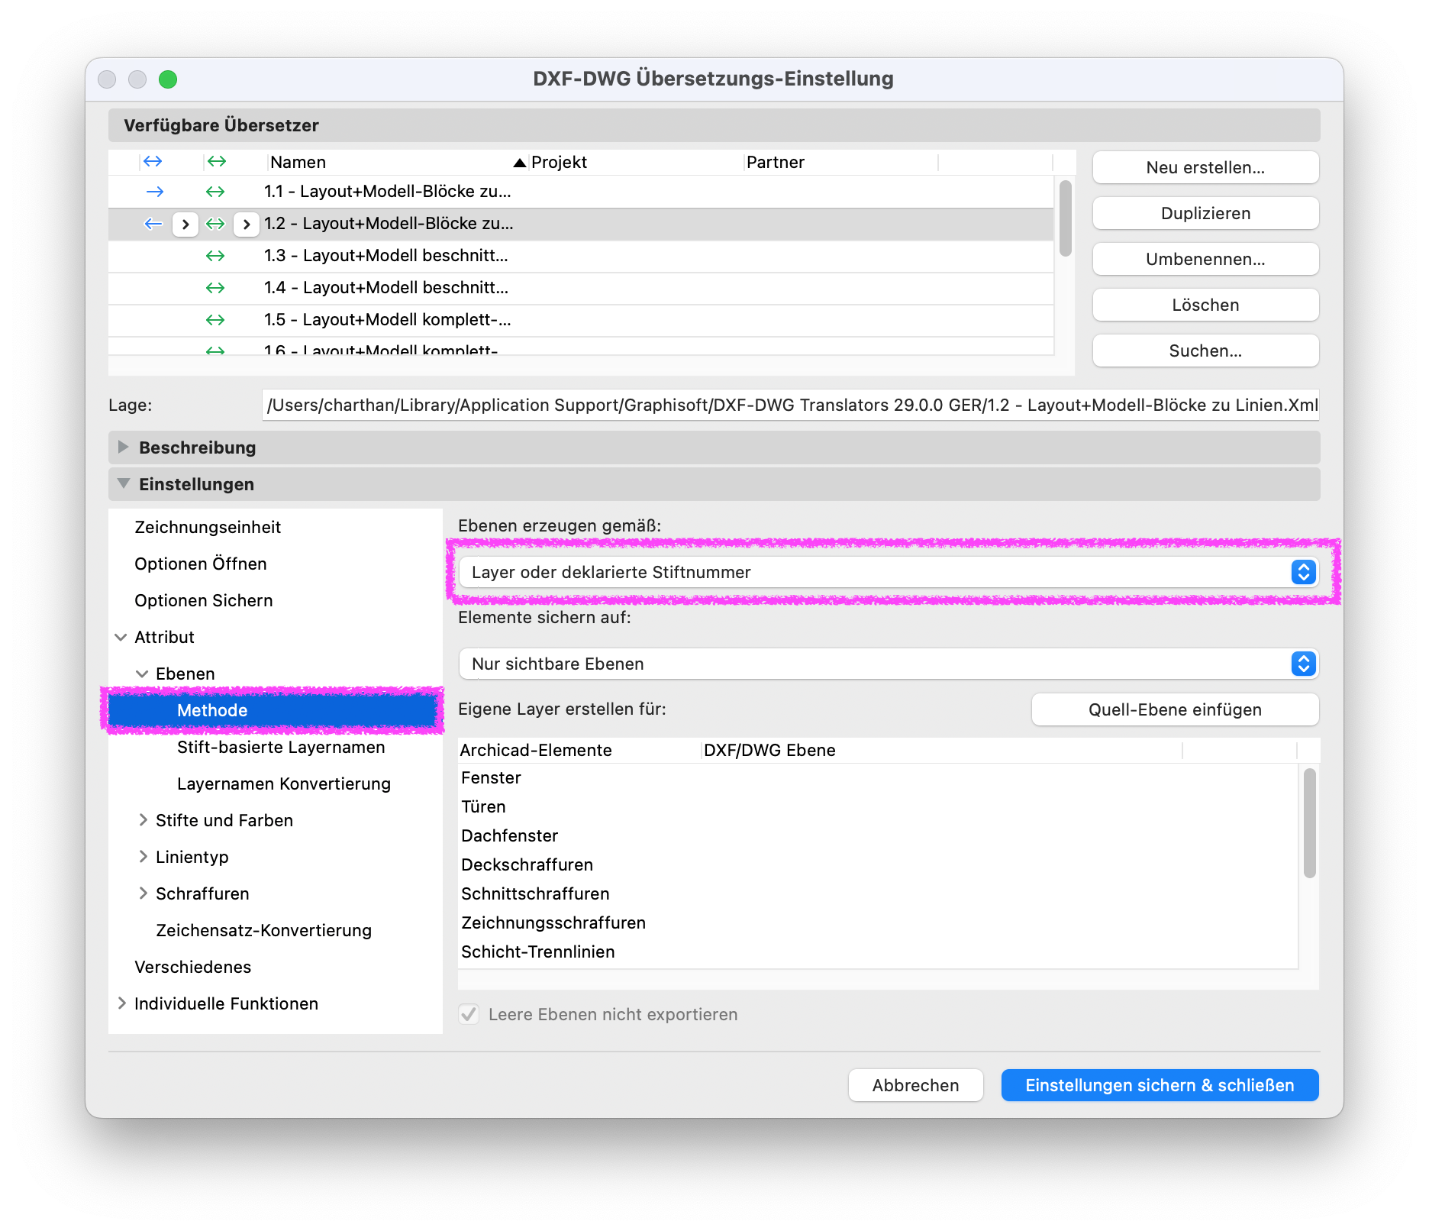
Task: Click the green double arrow in row 1.2
Action: [216, 224]
